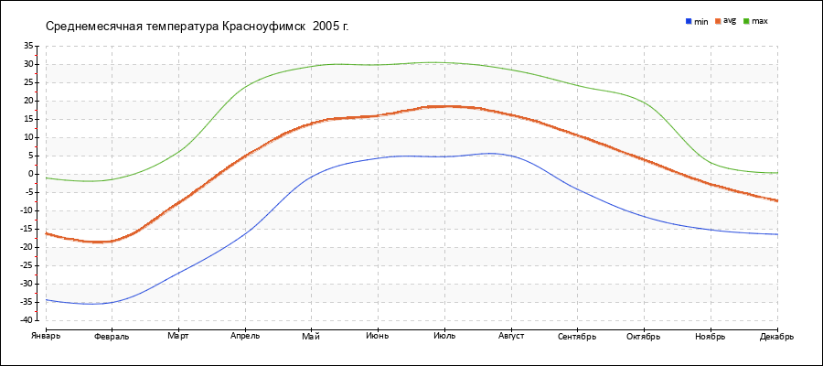Toggle the "min" series legend label

click(701, 21)
